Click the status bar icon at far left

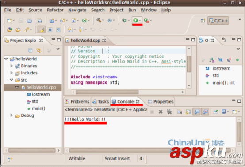(10, 159)
